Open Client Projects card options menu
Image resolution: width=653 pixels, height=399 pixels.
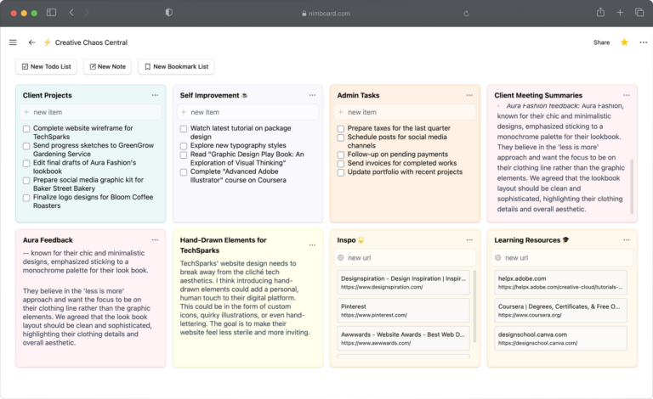(155, 96)
